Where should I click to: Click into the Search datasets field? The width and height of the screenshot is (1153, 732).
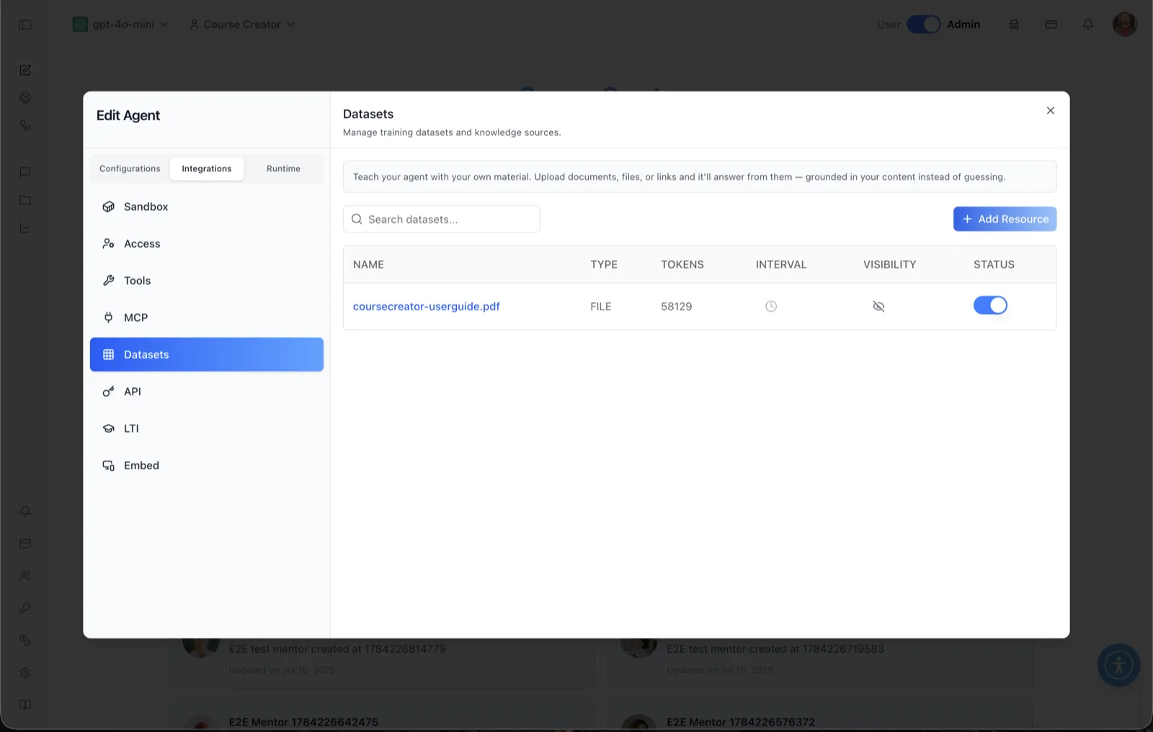coord(441,219)
